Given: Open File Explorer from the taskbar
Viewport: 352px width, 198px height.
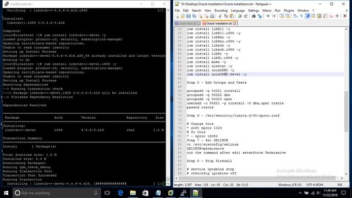Looking at the screenshot, I should (133, 193).
